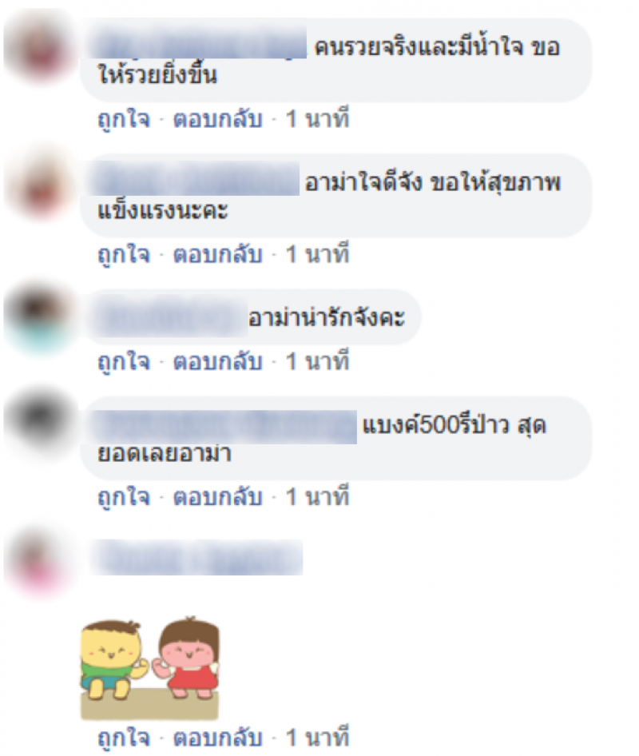Click ตอบกลับ under the คนรวยจริง comment
Screen dimensions: 639x756
(x=218, y=118)
